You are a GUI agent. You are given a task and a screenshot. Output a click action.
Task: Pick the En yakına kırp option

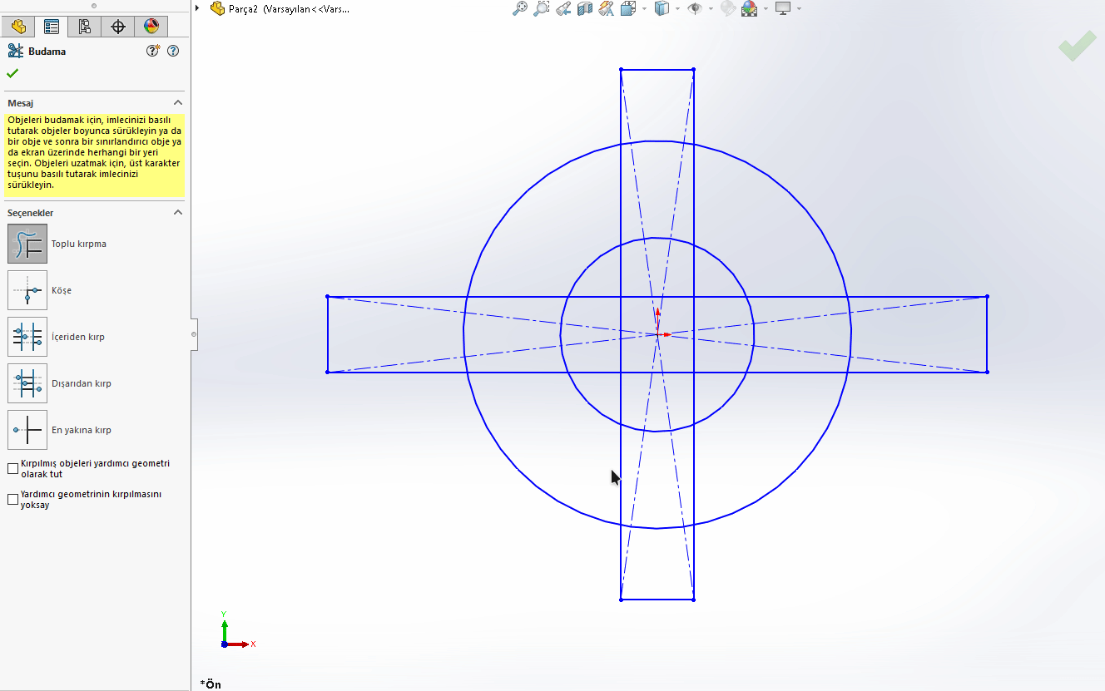[27, 430]
